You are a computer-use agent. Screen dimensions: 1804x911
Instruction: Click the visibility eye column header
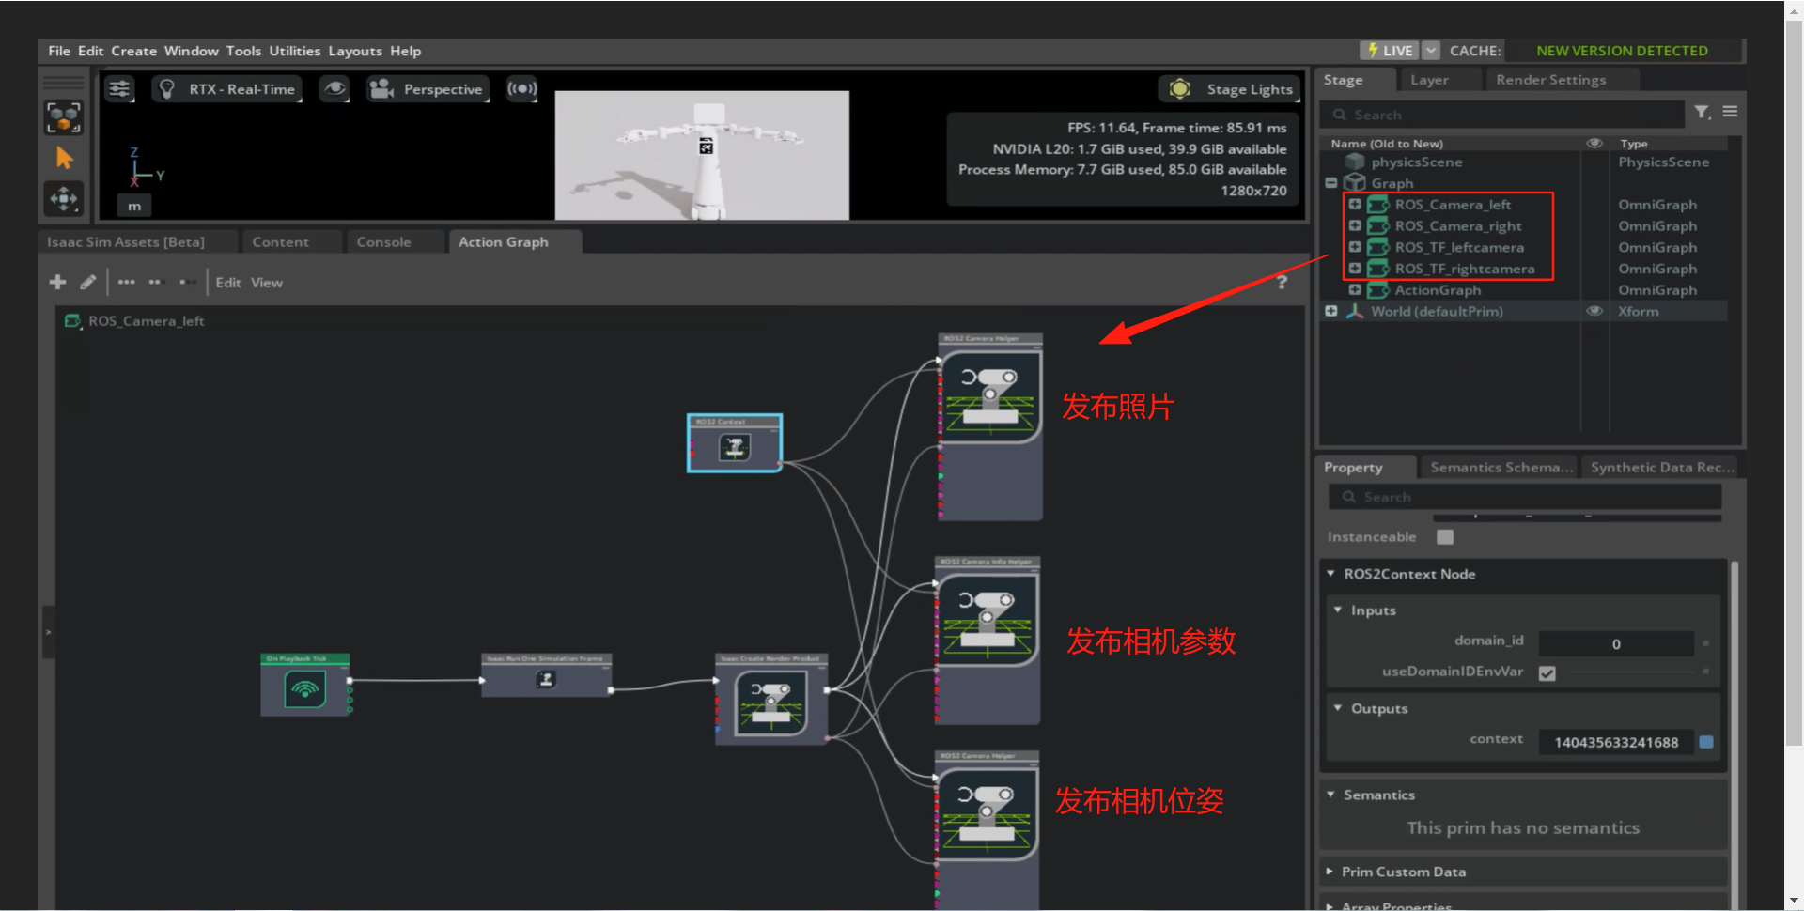click(1594, 143)
